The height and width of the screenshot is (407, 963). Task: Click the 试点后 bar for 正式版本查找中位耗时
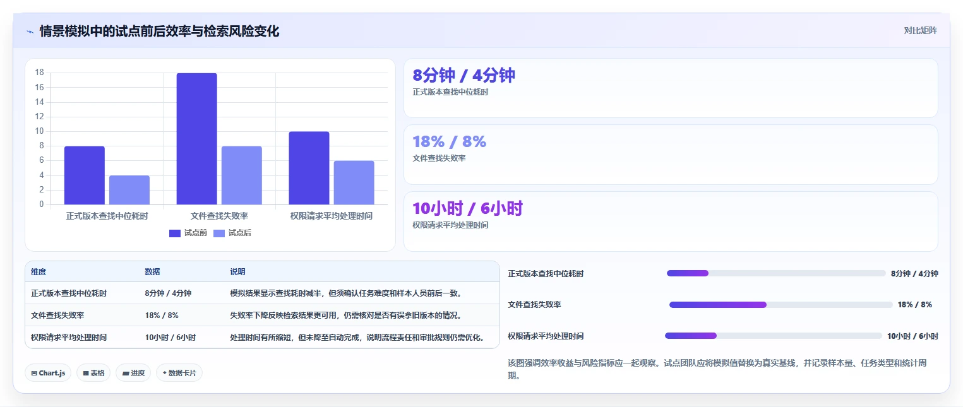point(129,190)
